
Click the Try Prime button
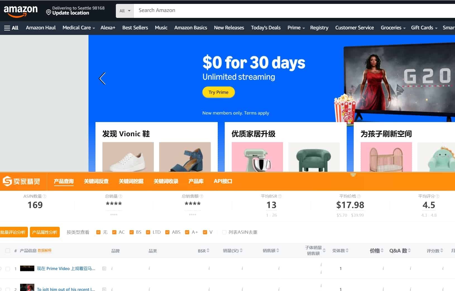[x=219, y=92]
